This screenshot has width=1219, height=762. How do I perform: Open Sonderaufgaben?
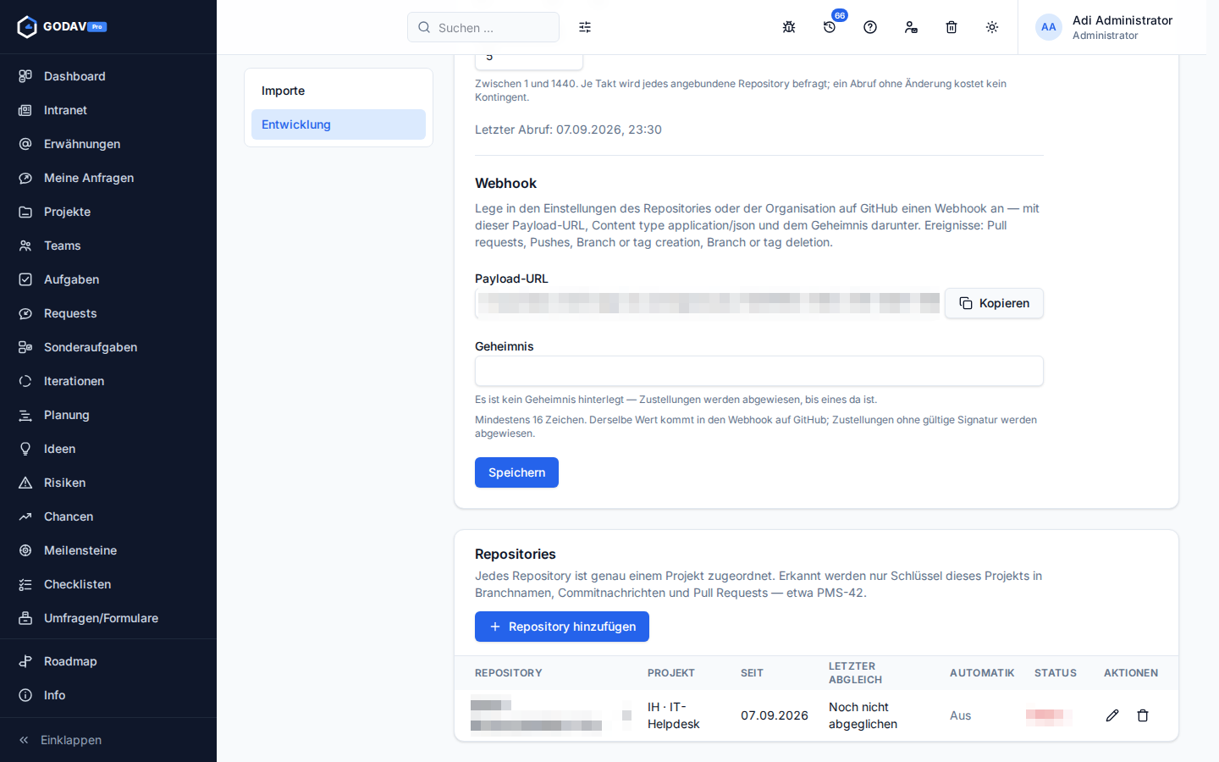[x=108, y=347]
